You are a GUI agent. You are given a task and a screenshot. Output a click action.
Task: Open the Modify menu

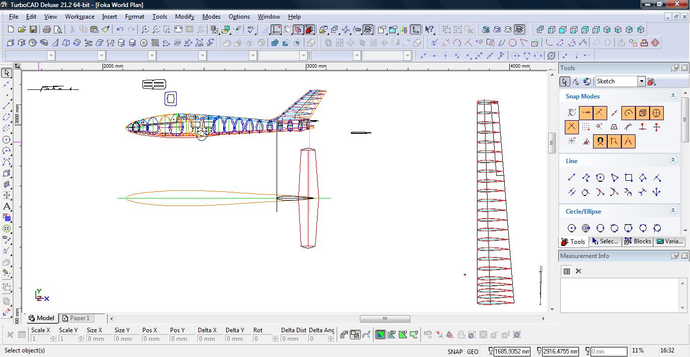point(184,16)
